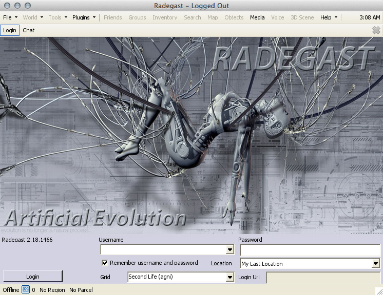This screenshot has height=295, width=383.
Task: Click the window minimize button in title bar
Action: (x=17, y=6)
